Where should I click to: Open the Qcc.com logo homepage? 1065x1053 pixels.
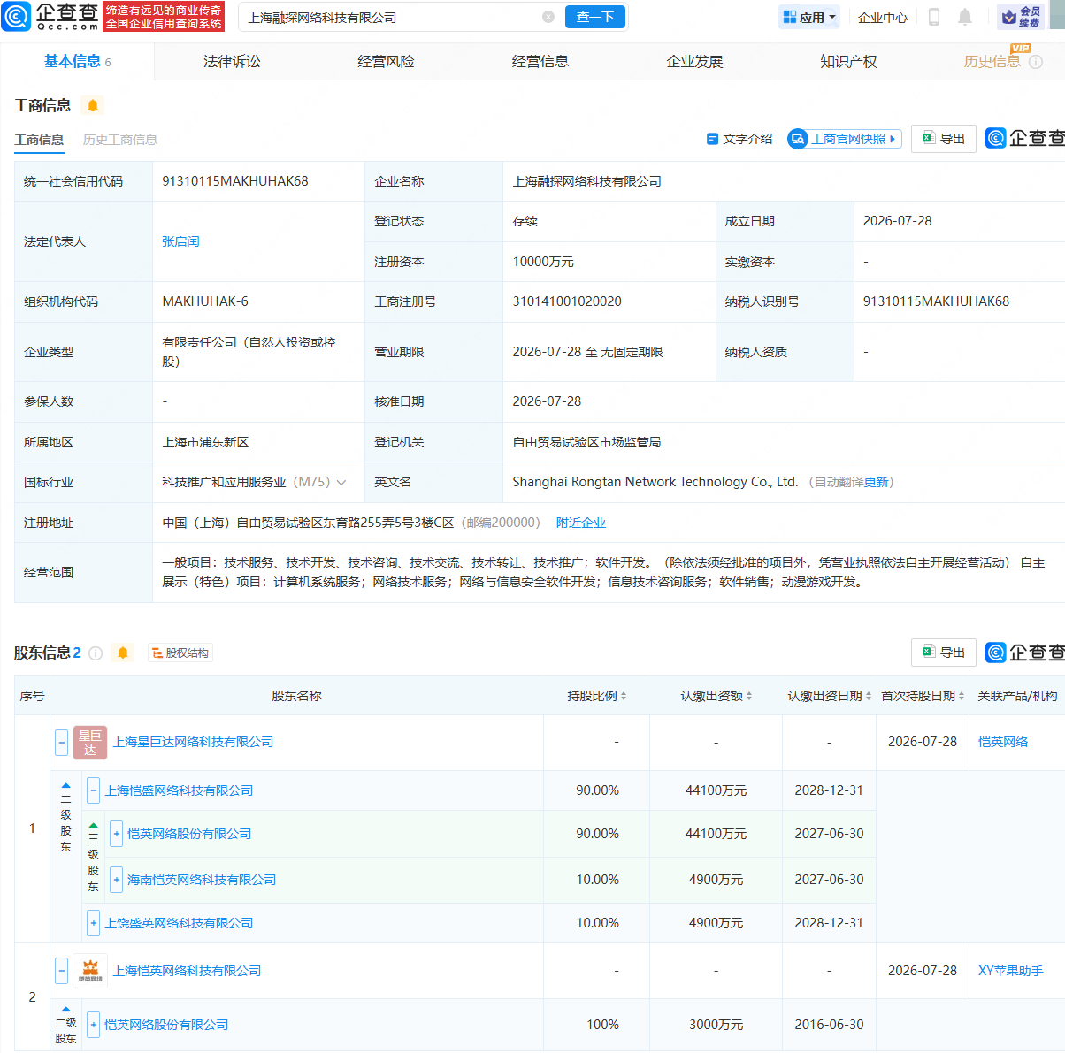[x=50, y=16]
